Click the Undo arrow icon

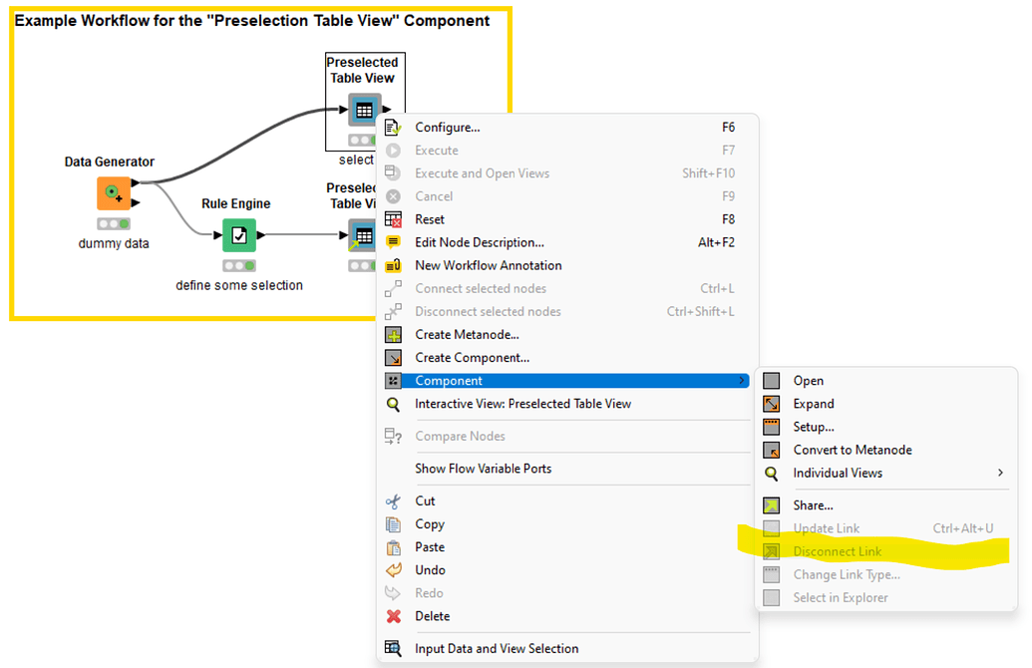(x=393, y=569)
